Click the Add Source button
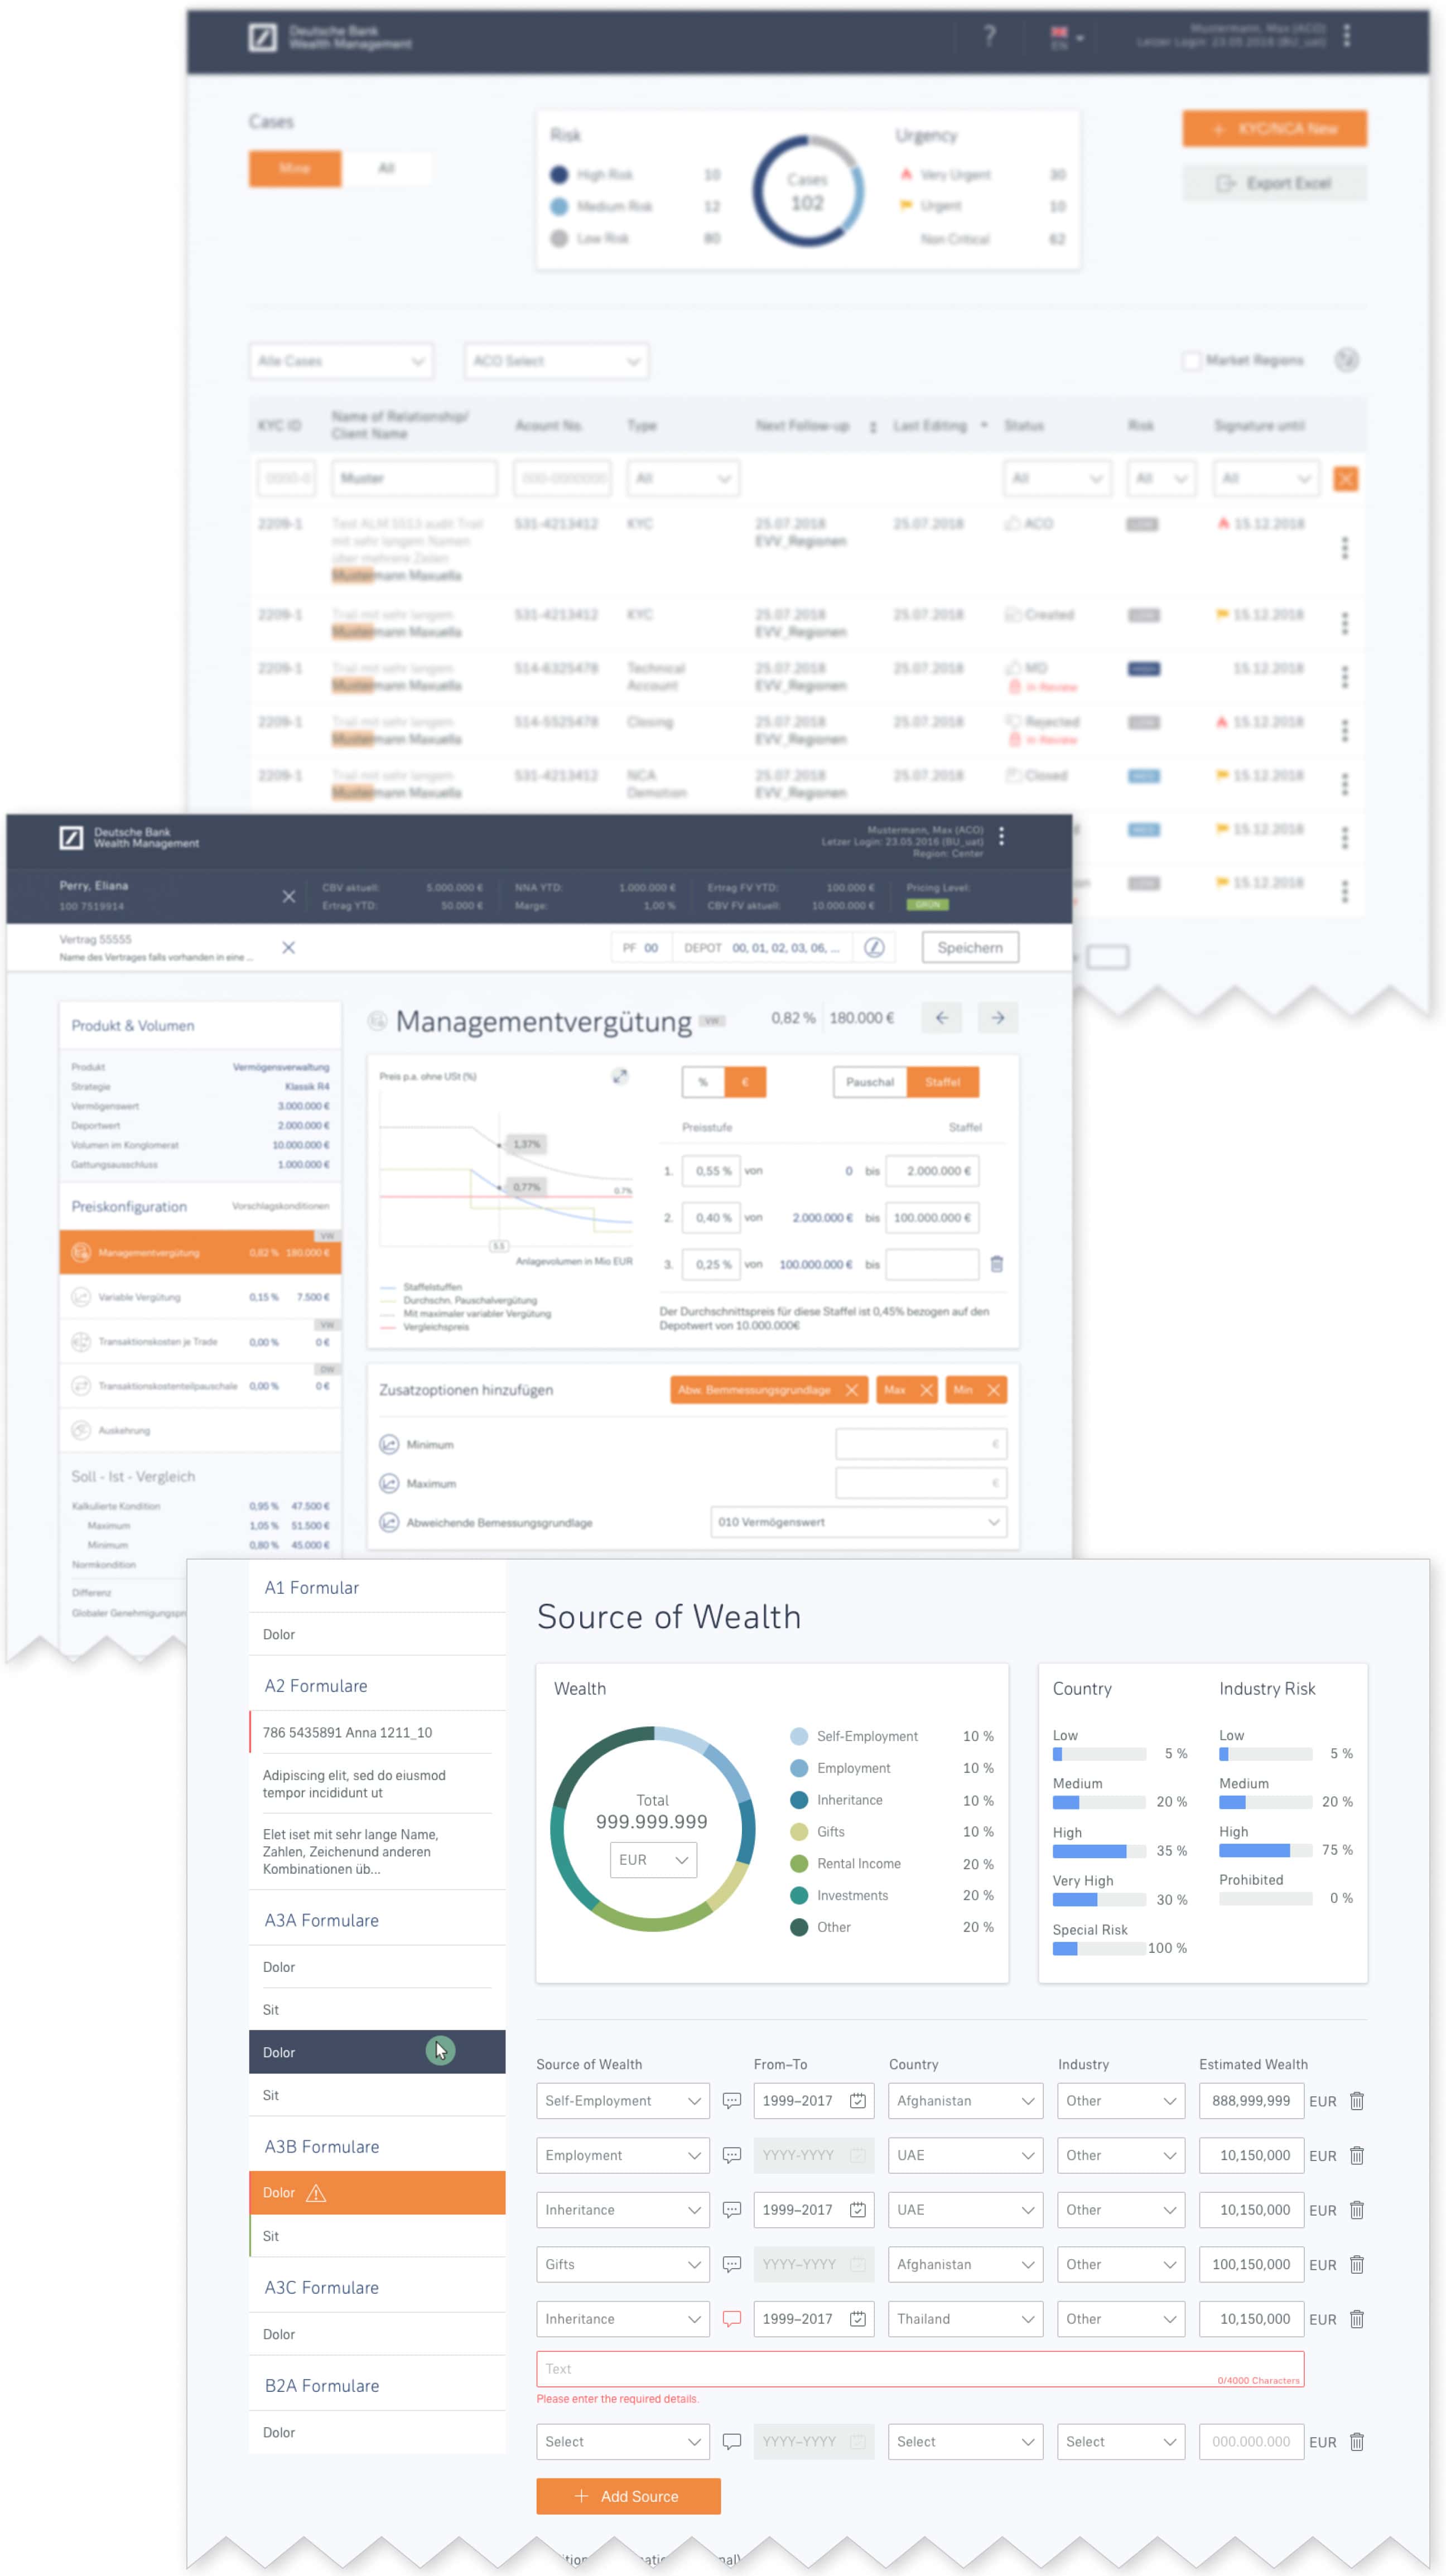Screen dimensions: 1446x2576 (628, 2496)
